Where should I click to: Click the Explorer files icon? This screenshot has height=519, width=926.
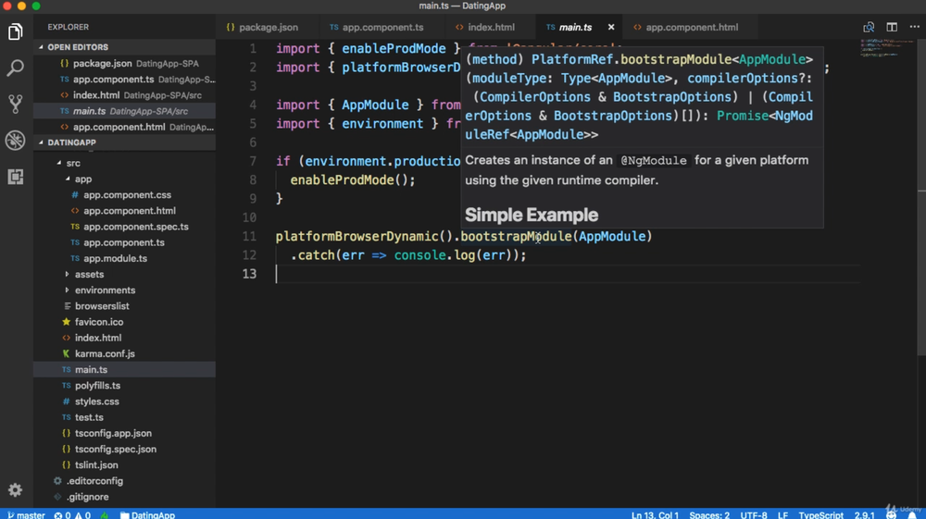pos(15,33)
